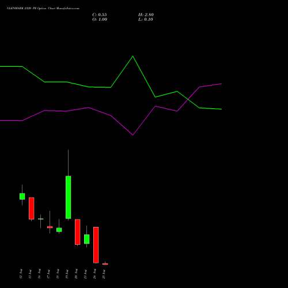Select the tiny red candlestick for 25 Aug

coord(105,264)
